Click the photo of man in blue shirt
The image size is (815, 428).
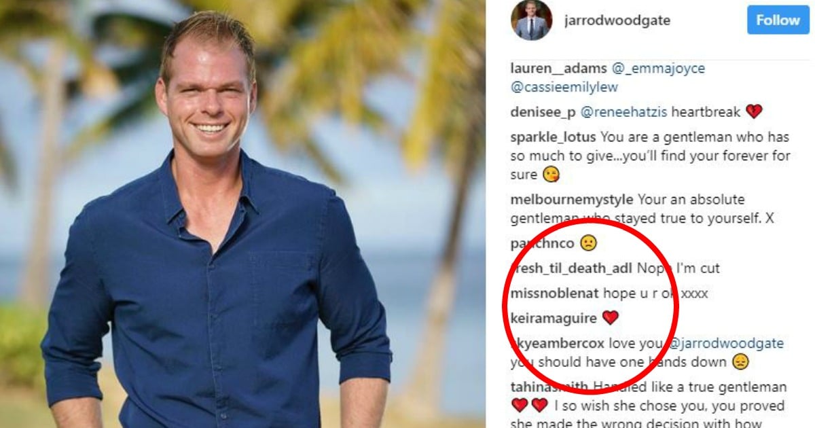[242, 214]
